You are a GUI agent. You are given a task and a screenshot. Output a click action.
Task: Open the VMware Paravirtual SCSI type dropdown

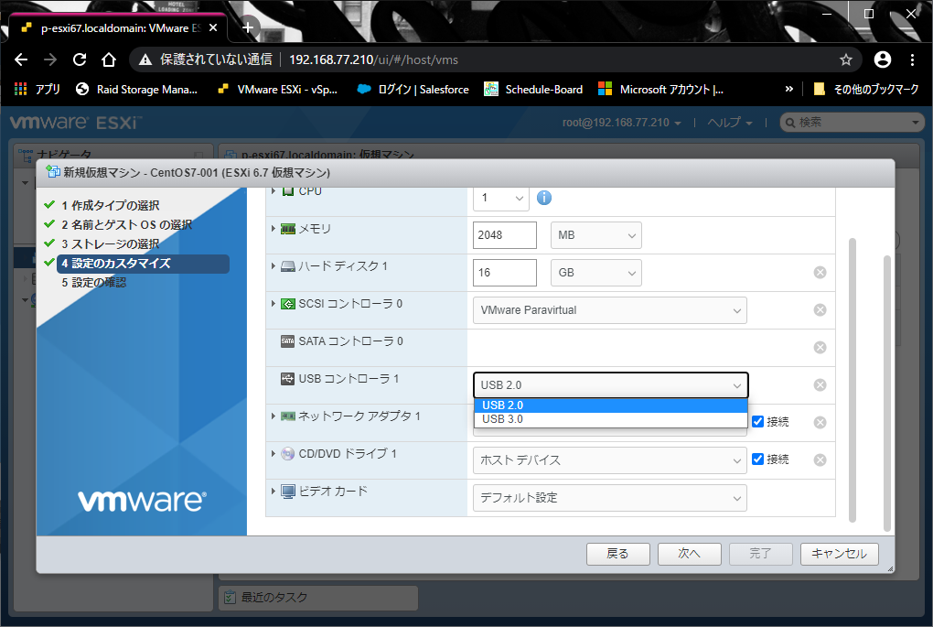click(x=610, y=310)
